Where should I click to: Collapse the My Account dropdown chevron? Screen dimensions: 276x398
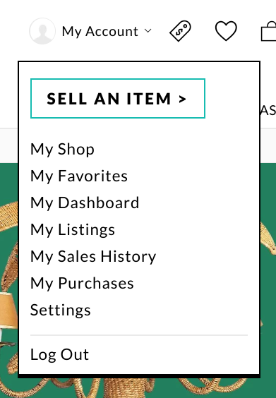pos(148,31)
